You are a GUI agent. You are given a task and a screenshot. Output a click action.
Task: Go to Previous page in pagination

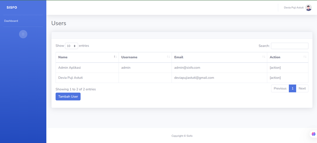point(280,89)
